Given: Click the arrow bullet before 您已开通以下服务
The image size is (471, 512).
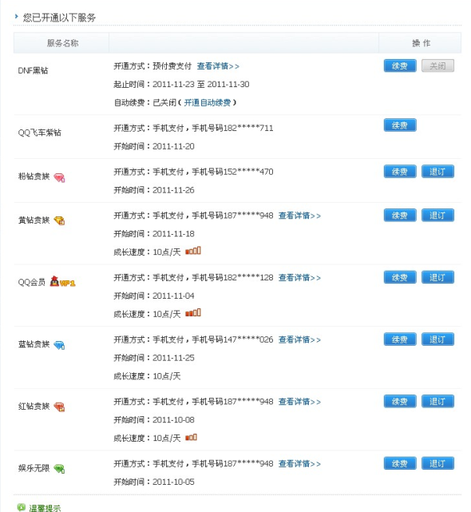Looking at the screenshot, I should [16, 16].
